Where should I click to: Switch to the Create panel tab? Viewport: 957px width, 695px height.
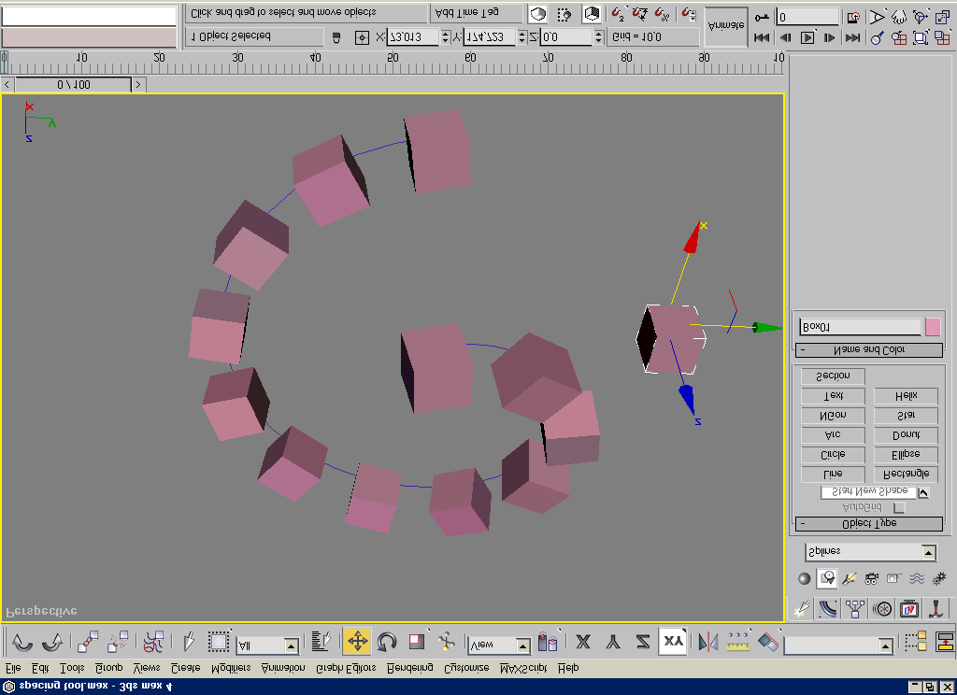[x=801, y=609]
